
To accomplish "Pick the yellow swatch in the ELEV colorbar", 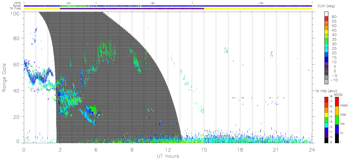I will 327,33.
